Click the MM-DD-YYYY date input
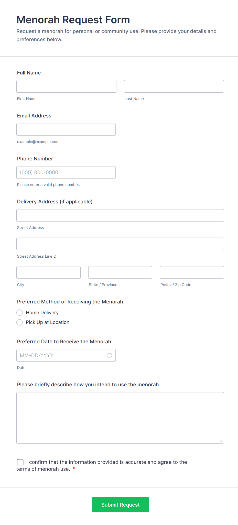 pyautogui.click(x=61, y=355)
